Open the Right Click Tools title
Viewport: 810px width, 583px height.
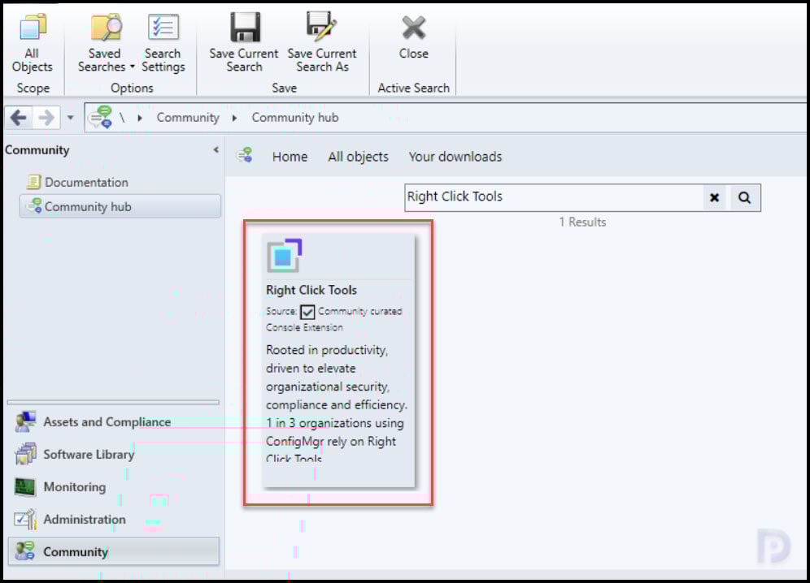[311, 290]
